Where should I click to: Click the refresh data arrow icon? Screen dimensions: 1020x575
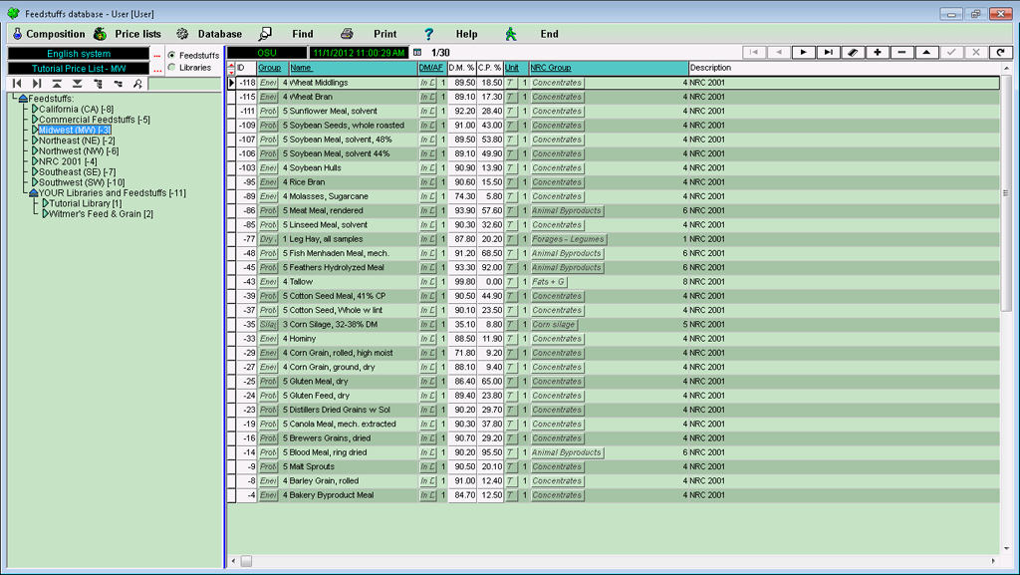point(999,52)
